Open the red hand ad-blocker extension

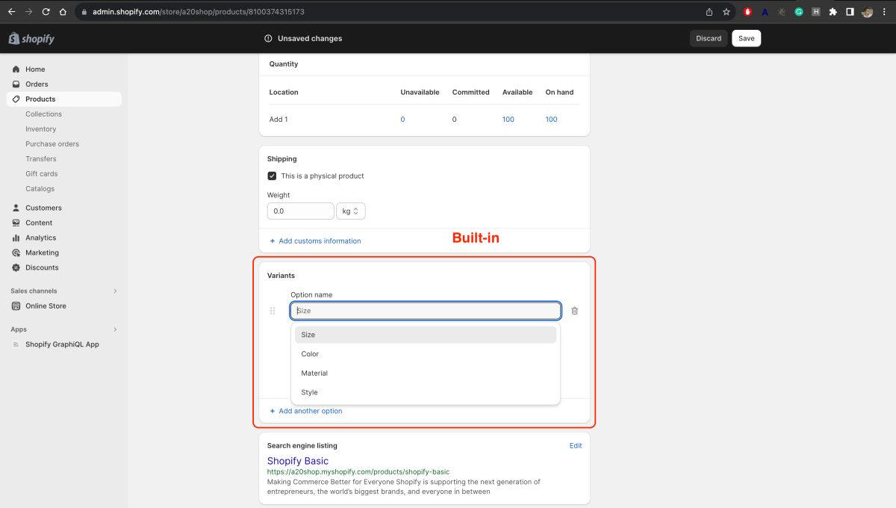[747, 12]
